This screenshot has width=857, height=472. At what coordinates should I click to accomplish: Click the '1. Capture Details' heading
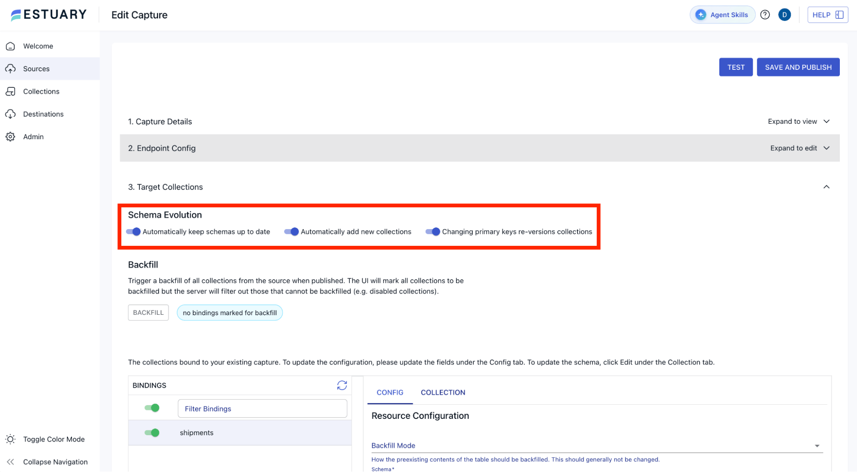coord(160,121)
